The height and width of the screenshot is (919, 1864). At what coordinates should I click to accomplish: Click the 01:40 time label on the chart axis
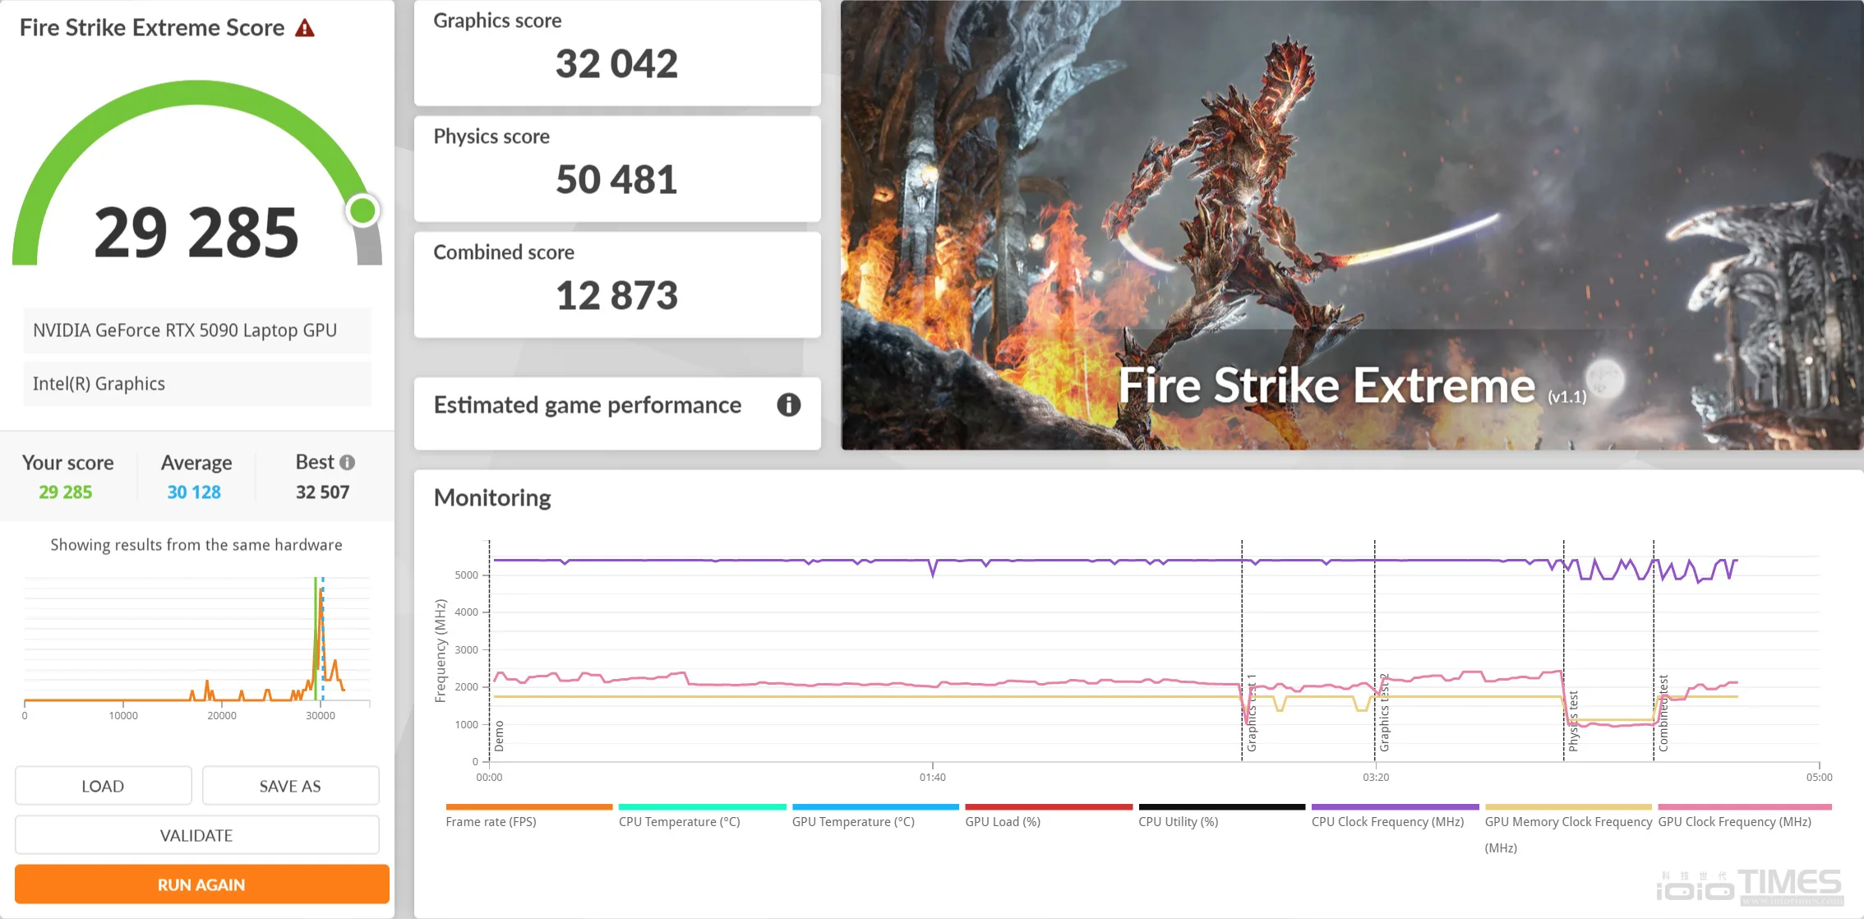click(932, 777)
